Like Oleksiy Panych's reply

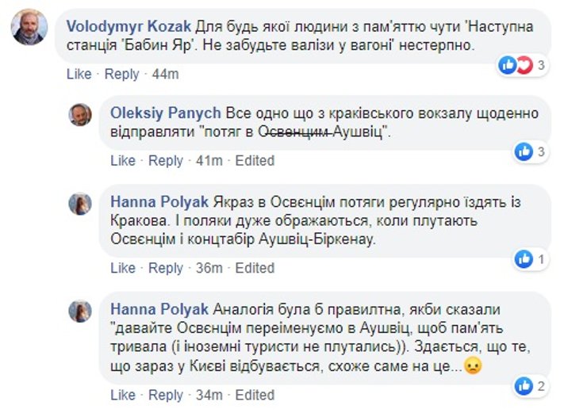coord(123,160)
